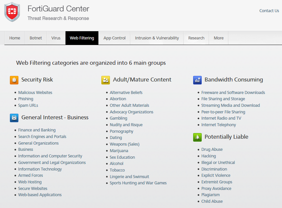This screenshot has height=208, width=282.
Task: Open the Drug Abuse category
Action: pos(212,150)
